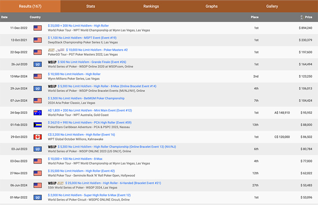This screenshot has width=318, height=205.
Task: Sort results by Date column header
Action: coord(4,17)
